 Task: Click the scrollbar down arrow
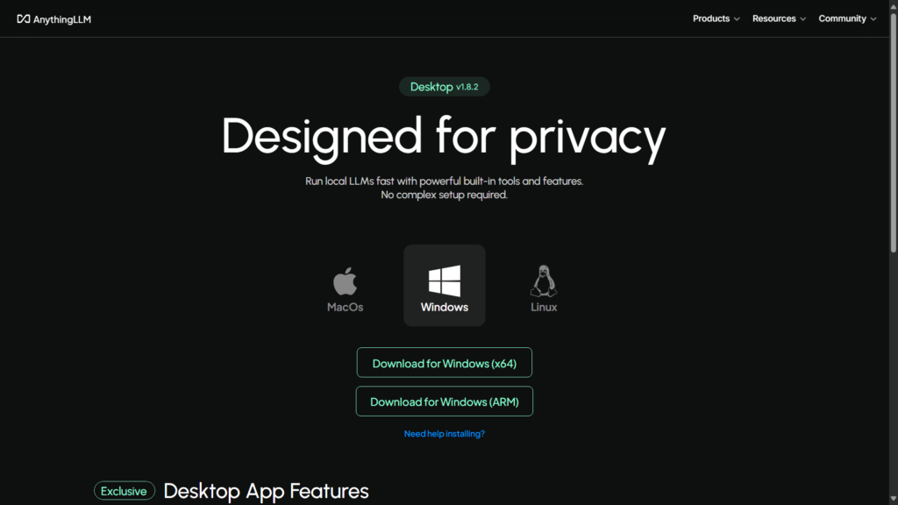893,500
